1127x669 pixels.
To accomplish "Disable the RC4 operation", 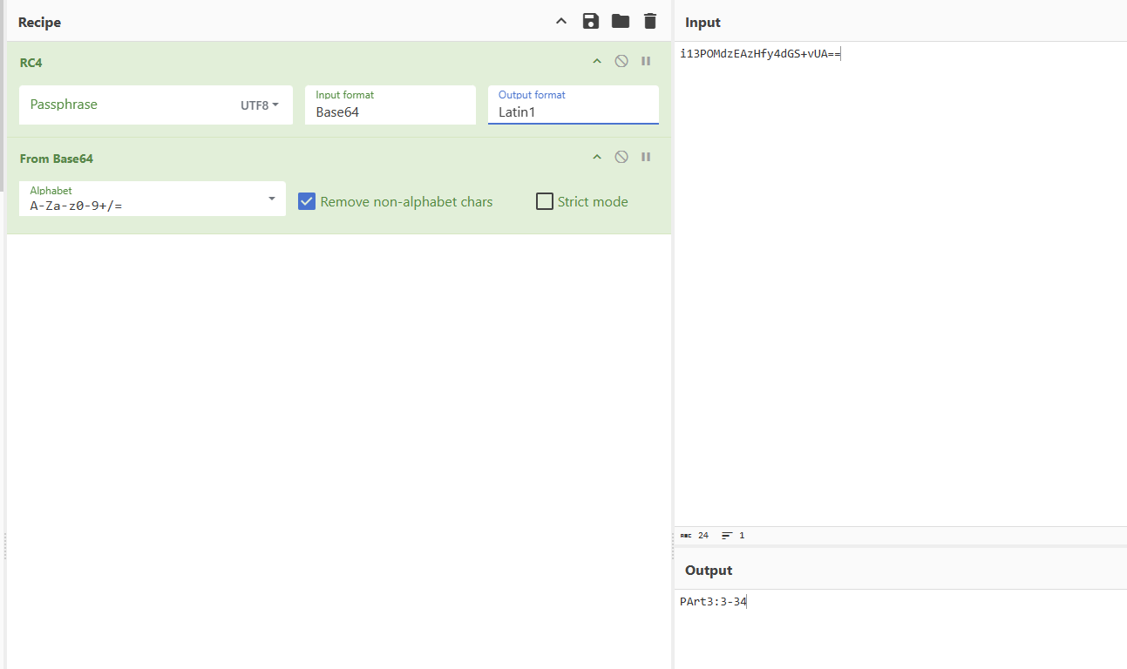I will click(x=621, y=61).
